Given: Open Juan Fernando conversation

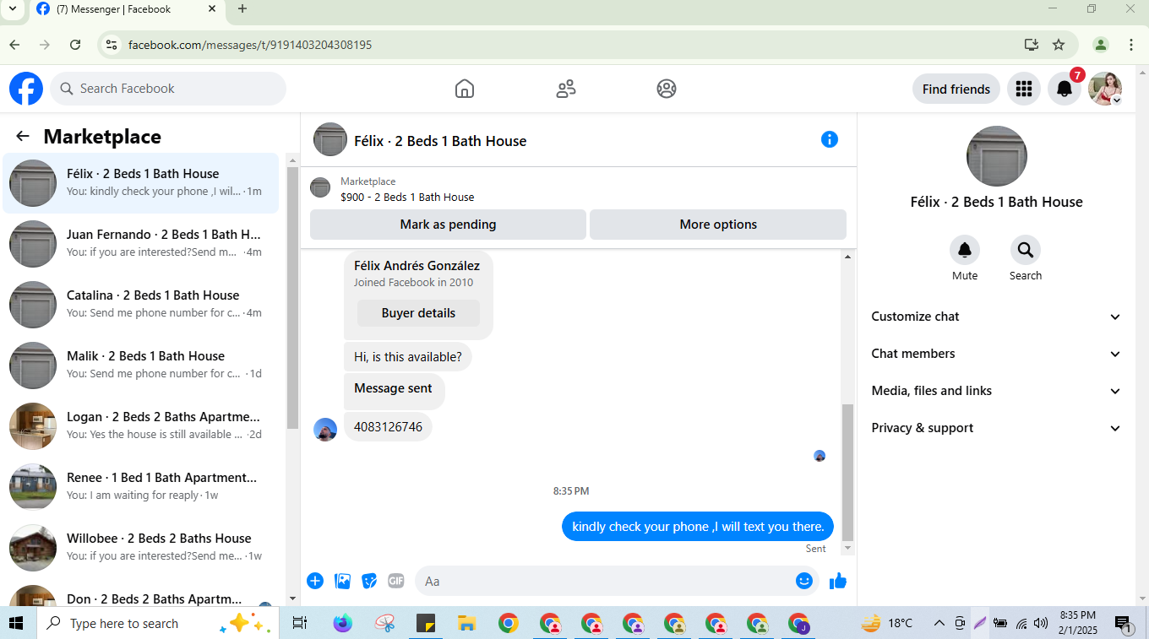Looking at the screenshot, I should point(141,244).
